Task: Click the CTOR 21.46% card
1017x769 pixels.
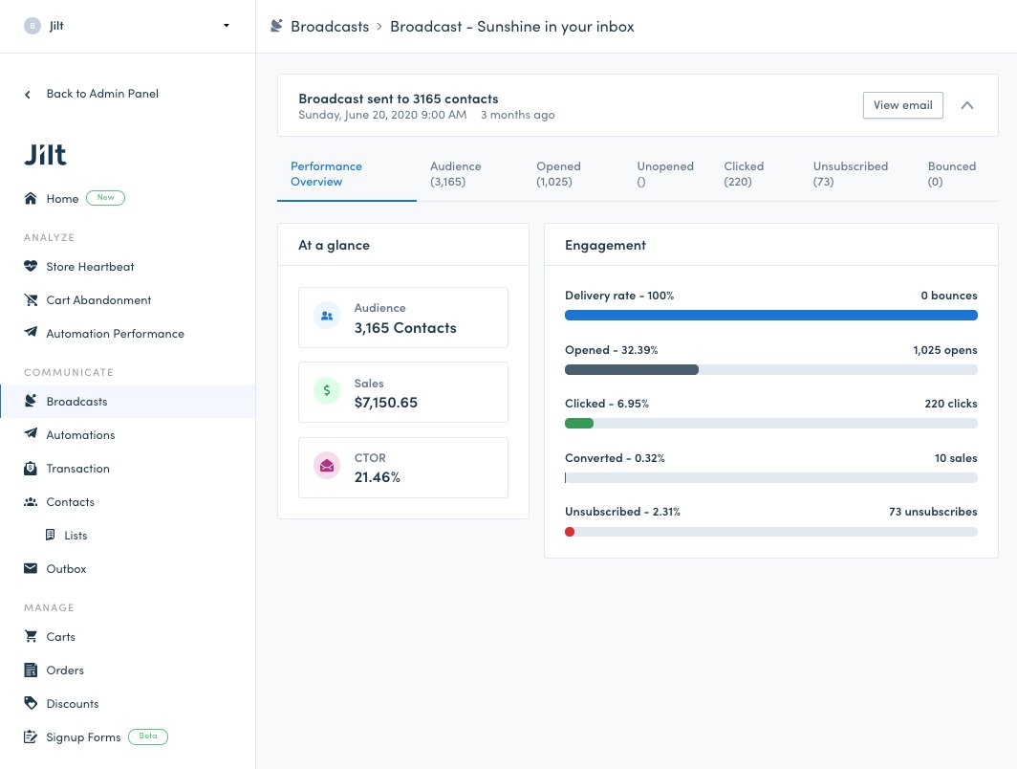Action: [x=402, y=468]
